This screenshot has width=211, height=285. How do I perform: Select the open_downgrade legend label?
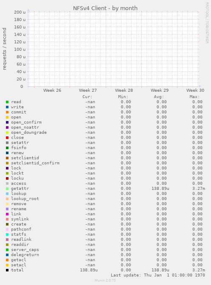pyautogui.click(x=29, y=133)
